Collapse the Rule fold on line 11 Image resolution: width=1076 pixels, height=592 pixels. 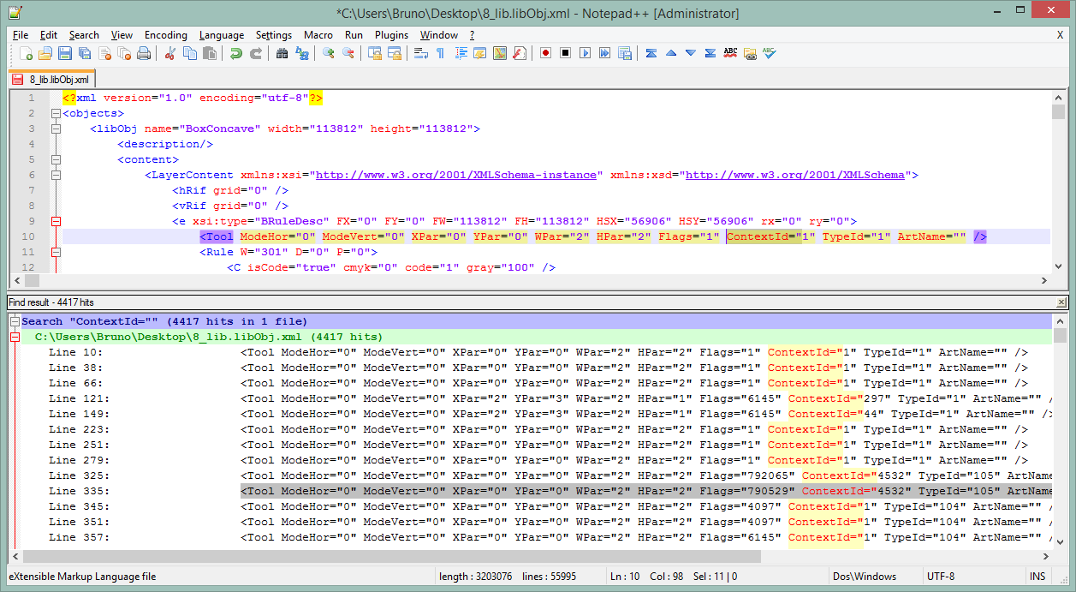pos(56,252)
